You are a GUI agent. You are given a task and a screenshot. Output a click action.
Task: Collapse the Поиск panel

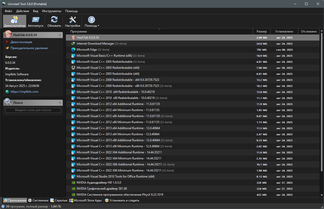coord(60,103)
